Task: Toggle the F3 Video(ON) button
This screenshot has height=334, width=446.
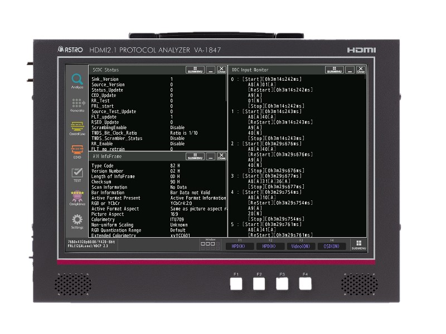Action: (x=300, y=246)
